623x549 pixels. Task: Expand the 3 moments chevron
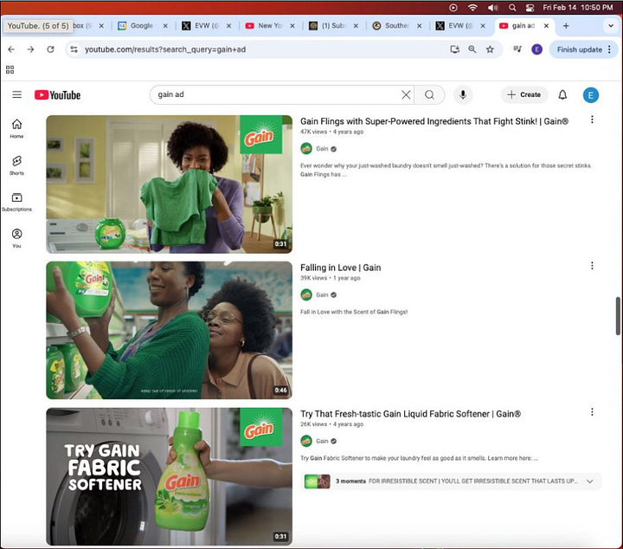(x=589, y=481)
